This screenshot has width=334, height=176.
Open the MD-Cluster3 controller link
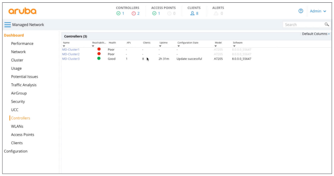71,59
